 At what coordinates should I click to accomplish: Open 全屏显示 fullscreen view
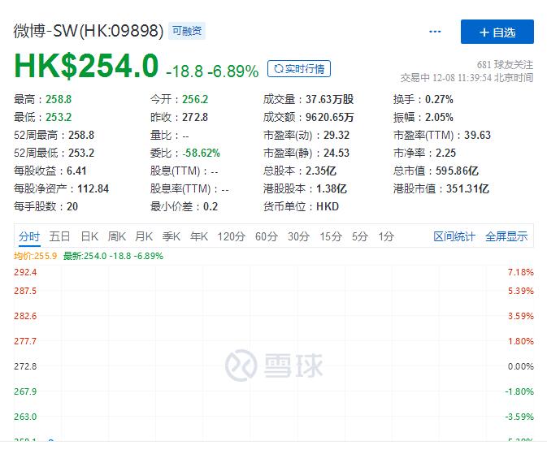pos(506,236)
